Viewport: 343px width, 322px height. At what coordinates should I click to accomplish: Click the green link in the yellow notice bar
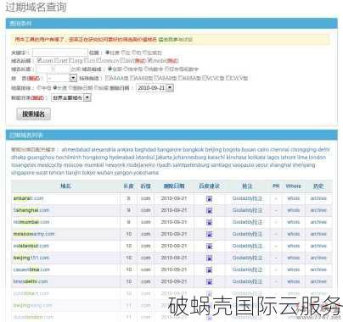tap(175, 39)
